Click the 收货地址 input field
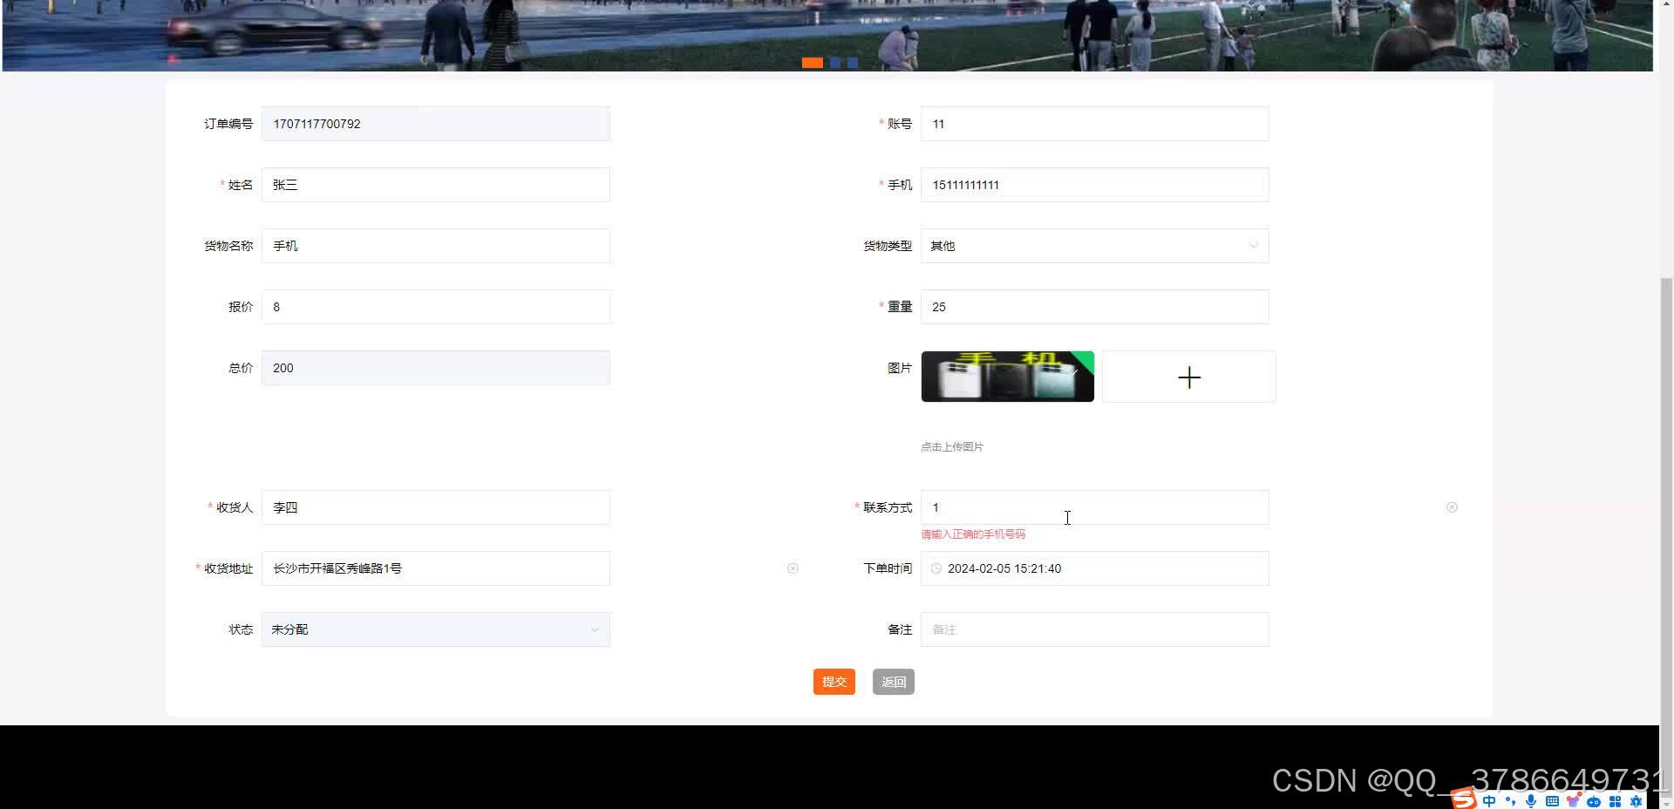Screen dimensions: 1674x809 [436, 568]
